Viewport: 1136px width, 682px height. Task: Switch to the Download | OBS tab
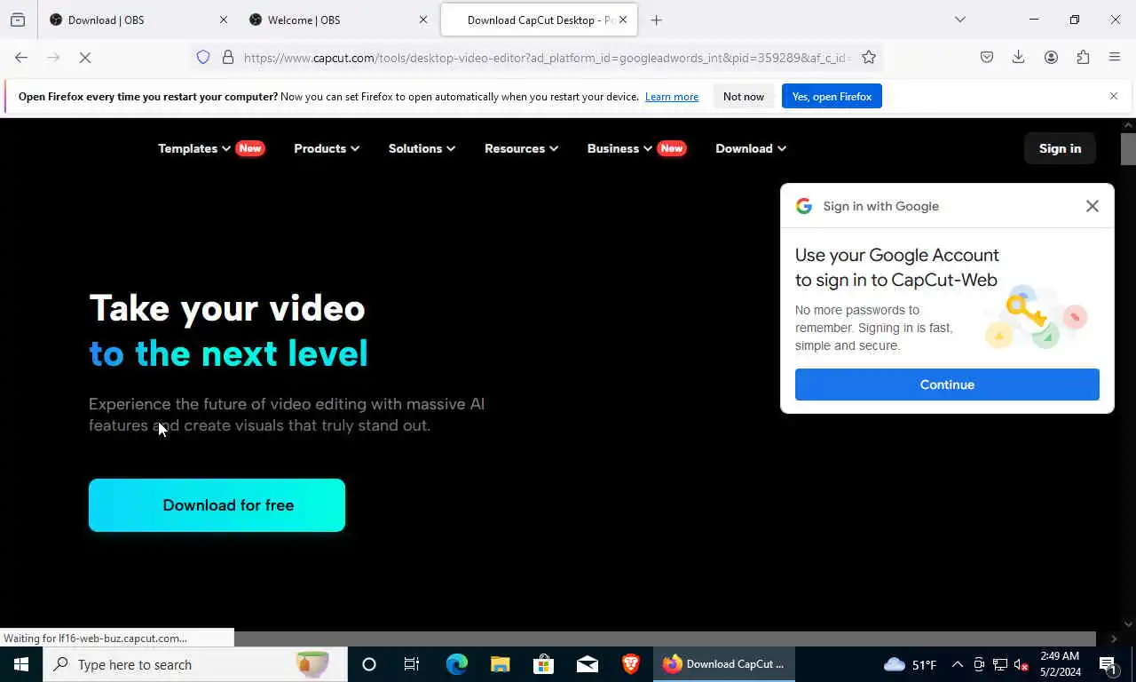(138, 20)
